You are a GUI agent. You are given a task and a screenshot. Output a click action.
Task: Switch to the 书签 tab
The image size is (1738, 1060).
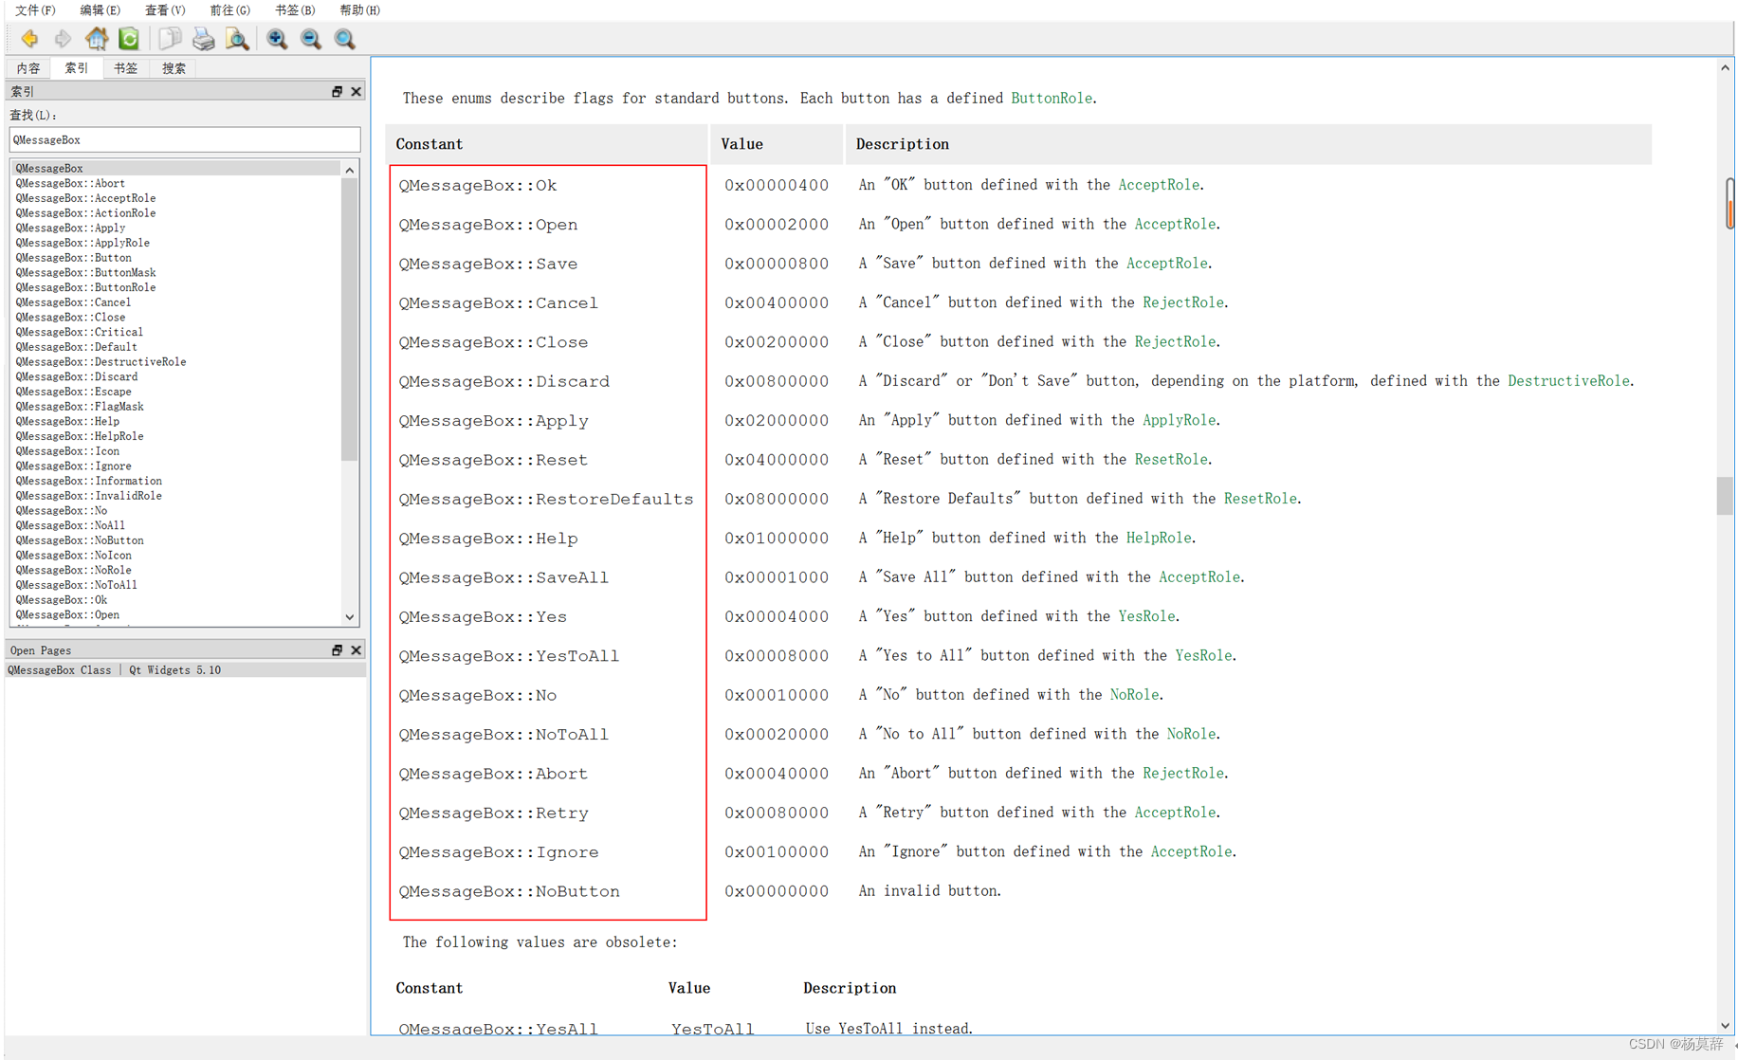pos(125,68)
